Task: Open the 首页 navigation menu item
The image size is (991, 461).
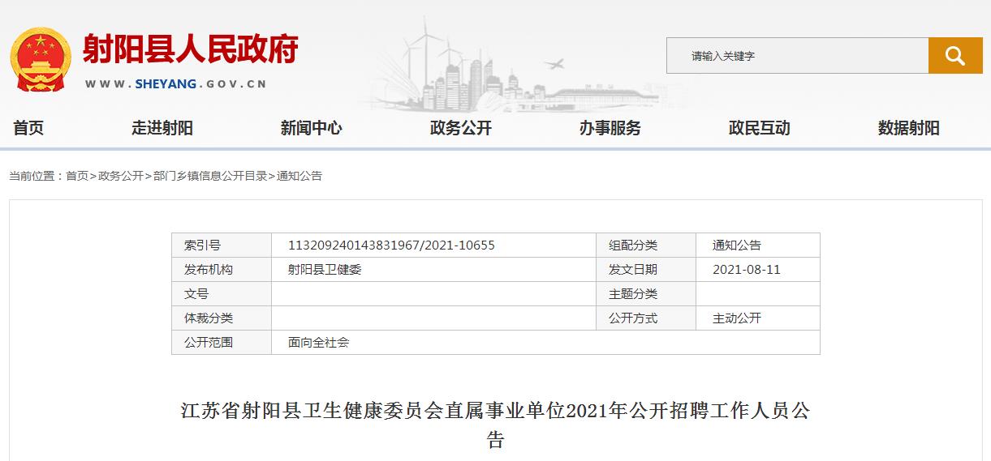Action: [x=28, y=128]
